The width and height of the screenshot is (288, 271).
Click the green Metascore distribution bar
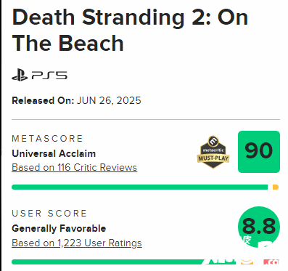coord(139,187)
